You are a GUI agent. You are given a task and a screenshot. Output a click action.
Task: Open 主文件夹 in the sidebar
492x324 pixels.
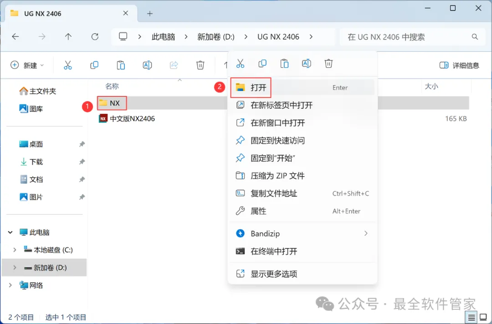click(x=37, y=91)
